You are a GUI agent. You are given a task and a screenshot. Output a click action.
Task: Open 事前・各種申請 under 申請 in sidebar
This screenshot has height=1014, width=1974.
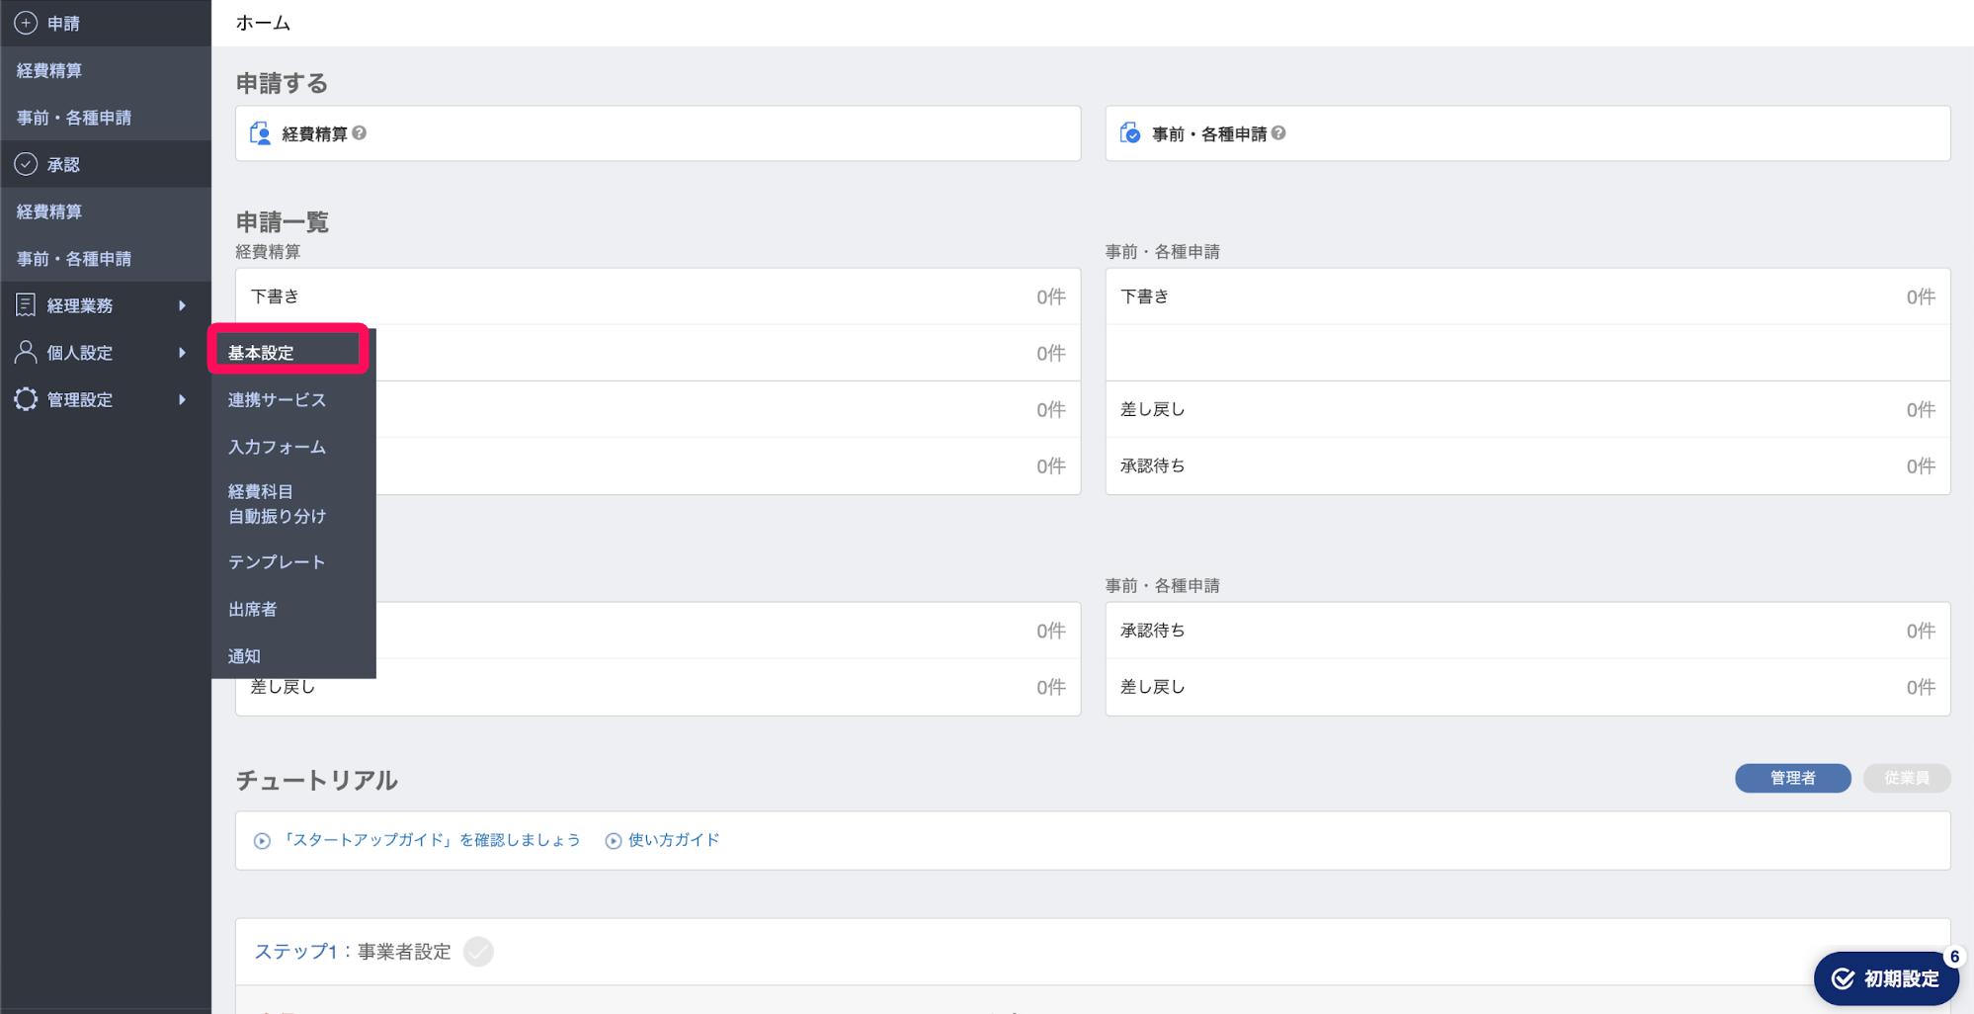click(x=106, y=118)
